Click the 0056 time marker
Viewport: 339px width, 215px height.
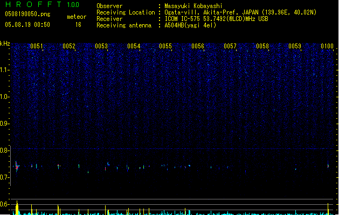click(198, 46)
